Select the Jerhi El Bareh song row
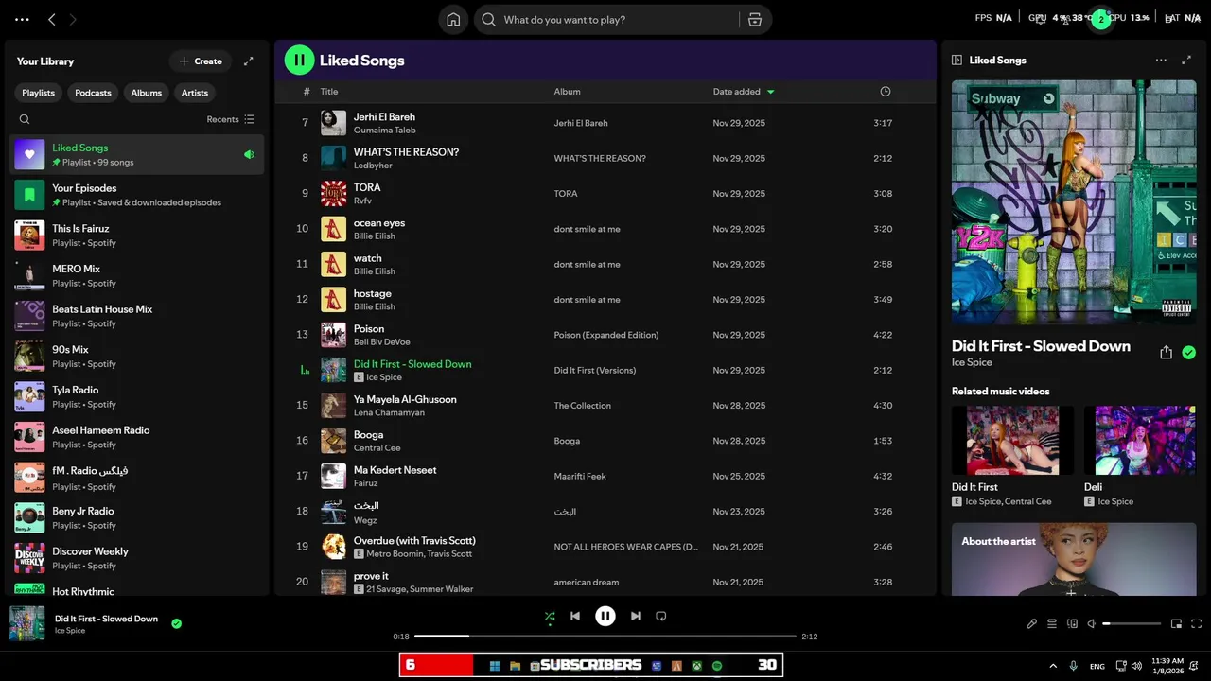Image resolution: width=1211 pixels, height=681 pixels. click(605, 123)
